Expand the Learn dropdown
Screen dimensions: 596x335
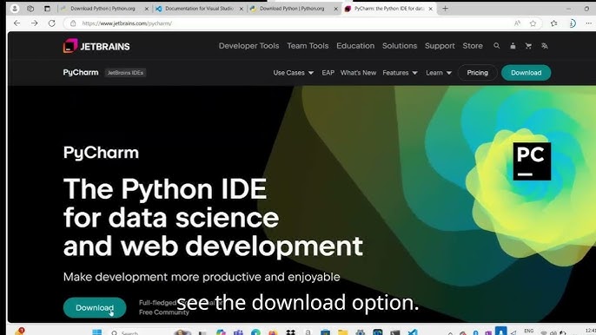pyautogui.click(x=439, y=73)
